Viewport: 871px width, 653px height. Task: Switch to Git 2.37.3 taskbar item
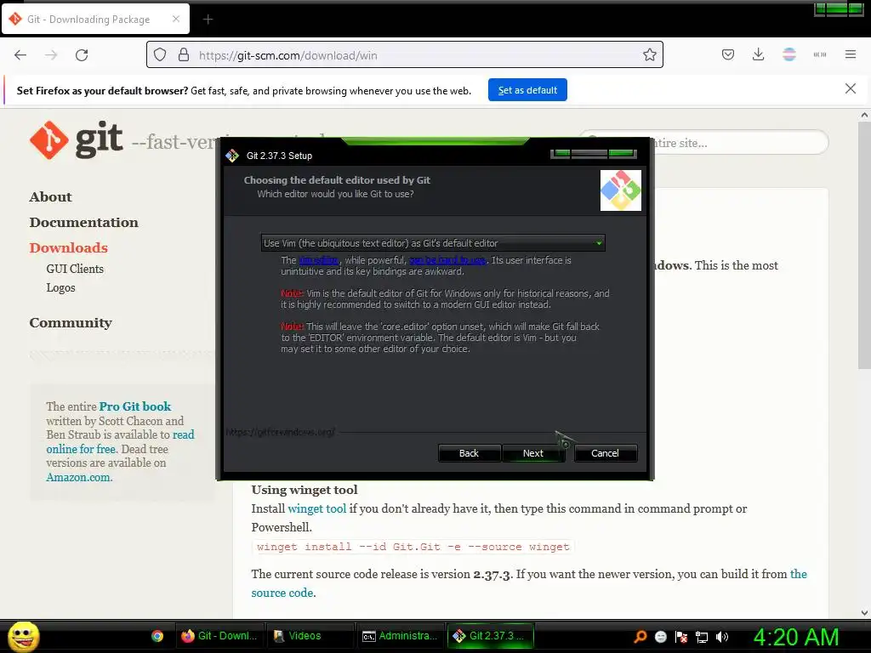pos(491,636)
